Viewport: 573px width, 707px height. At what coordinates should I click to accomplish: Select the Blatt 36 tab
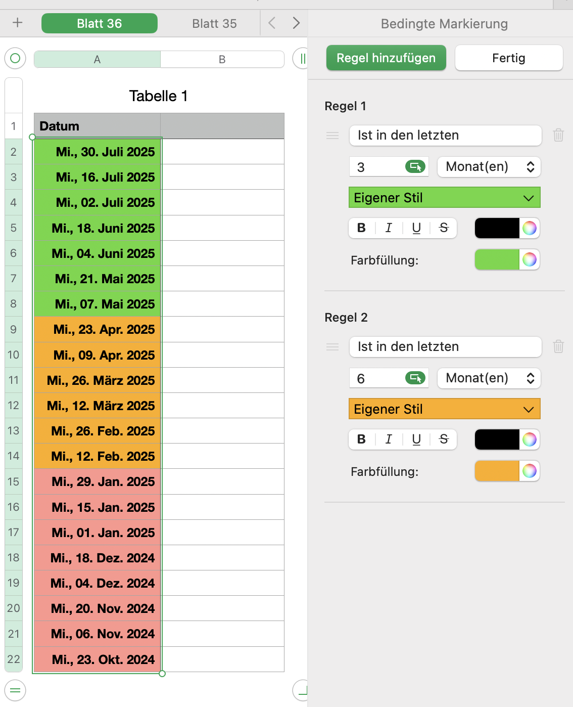pos(100,24)
